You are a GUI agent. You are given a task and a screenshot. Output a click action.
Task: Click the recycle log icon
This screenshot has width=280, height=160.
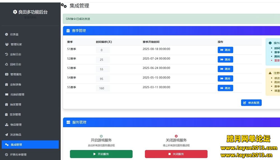pos(6,65)
